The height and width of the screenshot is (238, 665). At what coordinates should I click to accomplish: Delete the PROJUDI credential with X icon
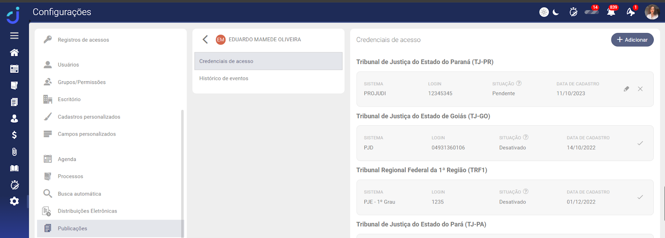[640, 89]
